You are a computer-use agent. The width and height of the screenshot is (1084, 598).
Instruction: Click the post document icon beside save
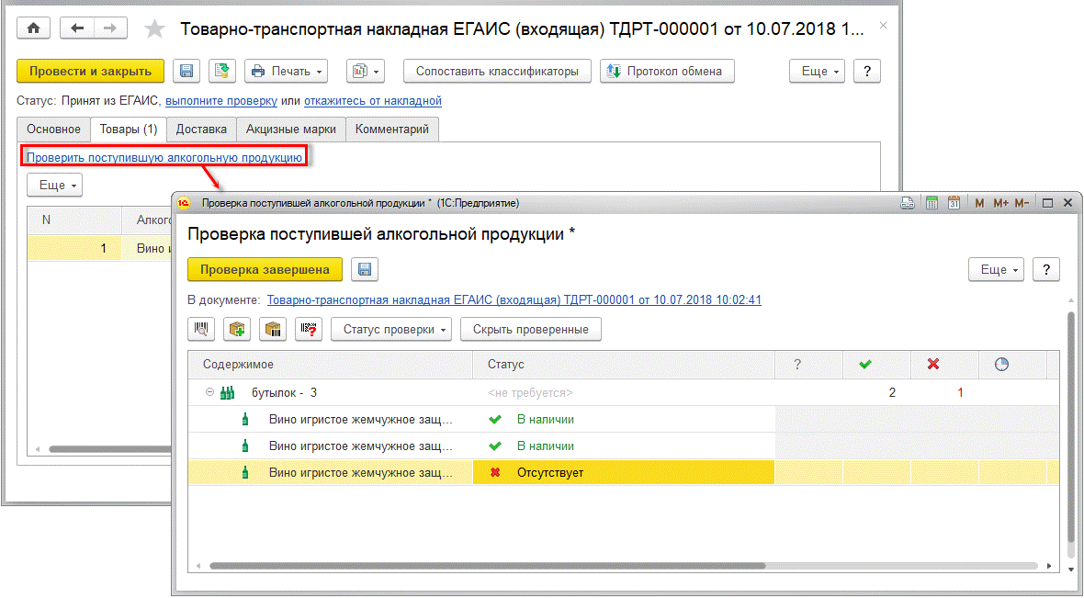[222, 72]
